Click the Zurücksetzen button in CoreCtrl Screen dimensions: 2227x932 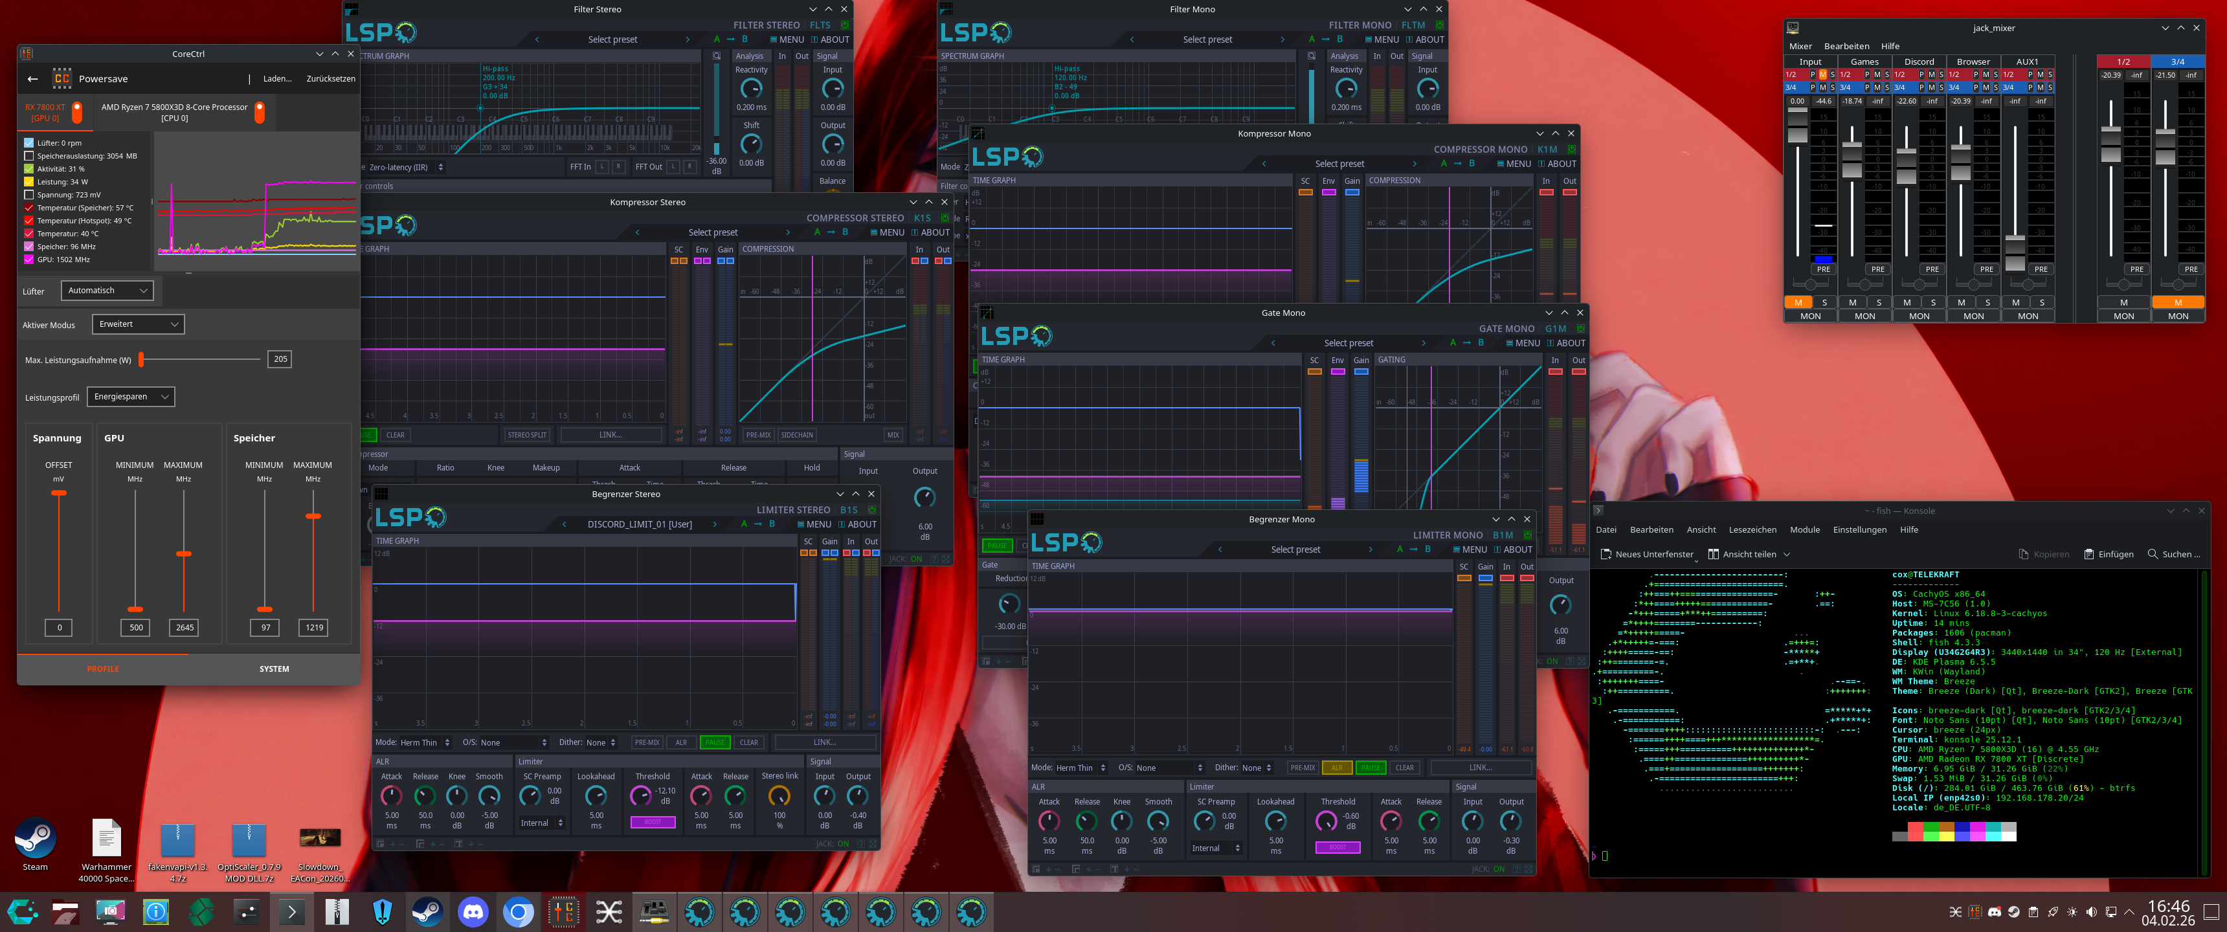click(330, 79)
